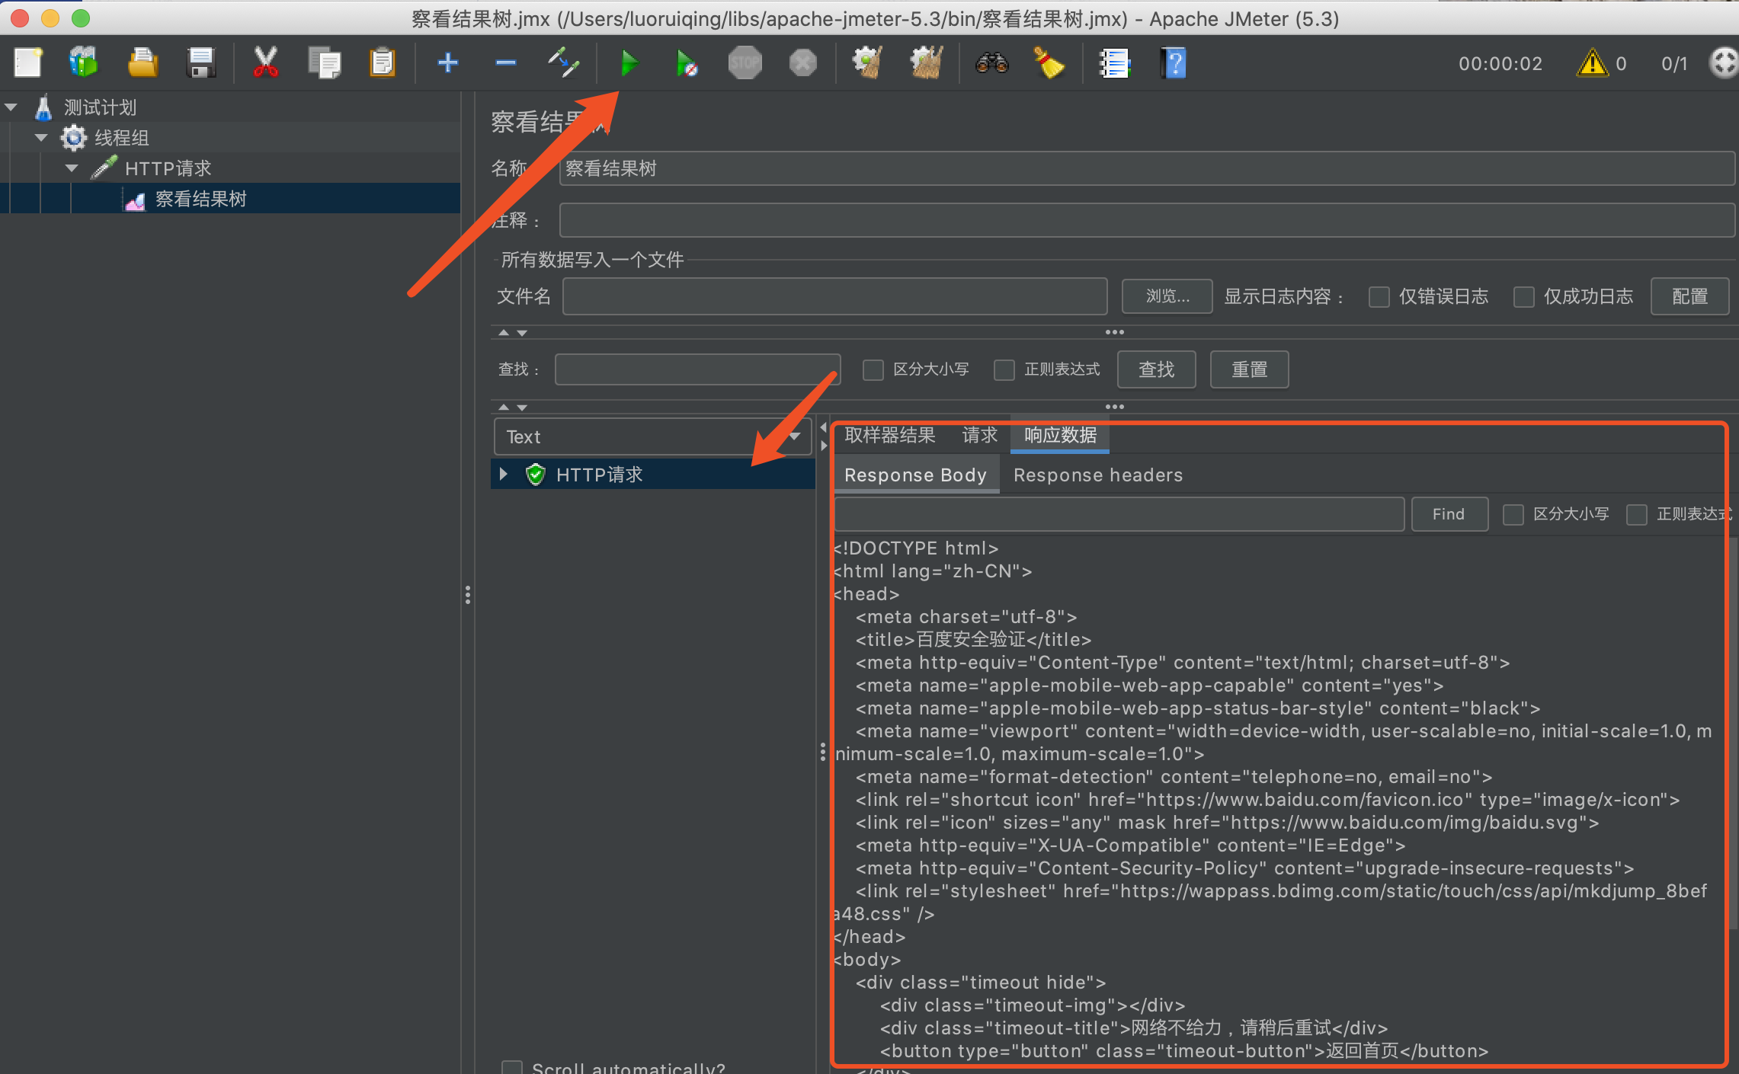Collapse the 测试计划 tree node
The image size is (1739, 1074).
pos(11,107)
